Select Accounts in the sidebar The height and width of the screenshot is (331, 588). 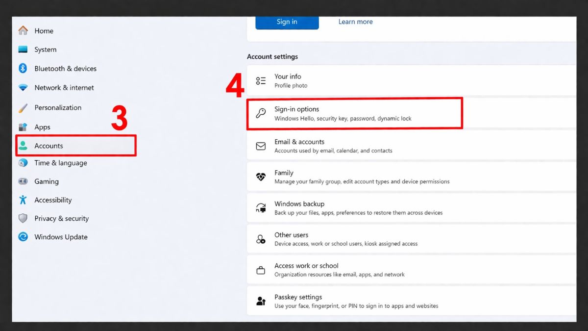coord(49,145)
